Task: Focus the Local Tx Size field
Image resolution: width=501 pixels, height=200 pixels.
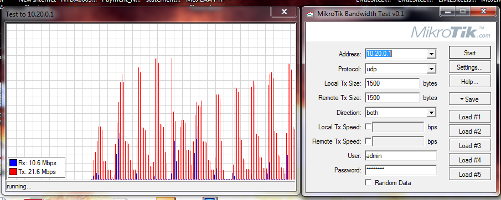Action: pyautogui.click(x=392, y=83)
